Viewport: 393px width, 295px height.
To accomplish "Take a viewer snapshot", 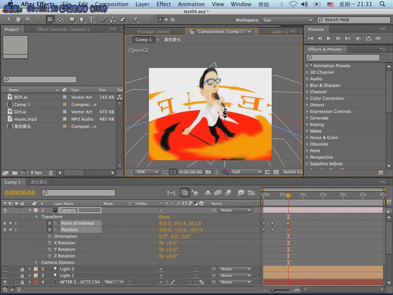I will click(208, 172).
